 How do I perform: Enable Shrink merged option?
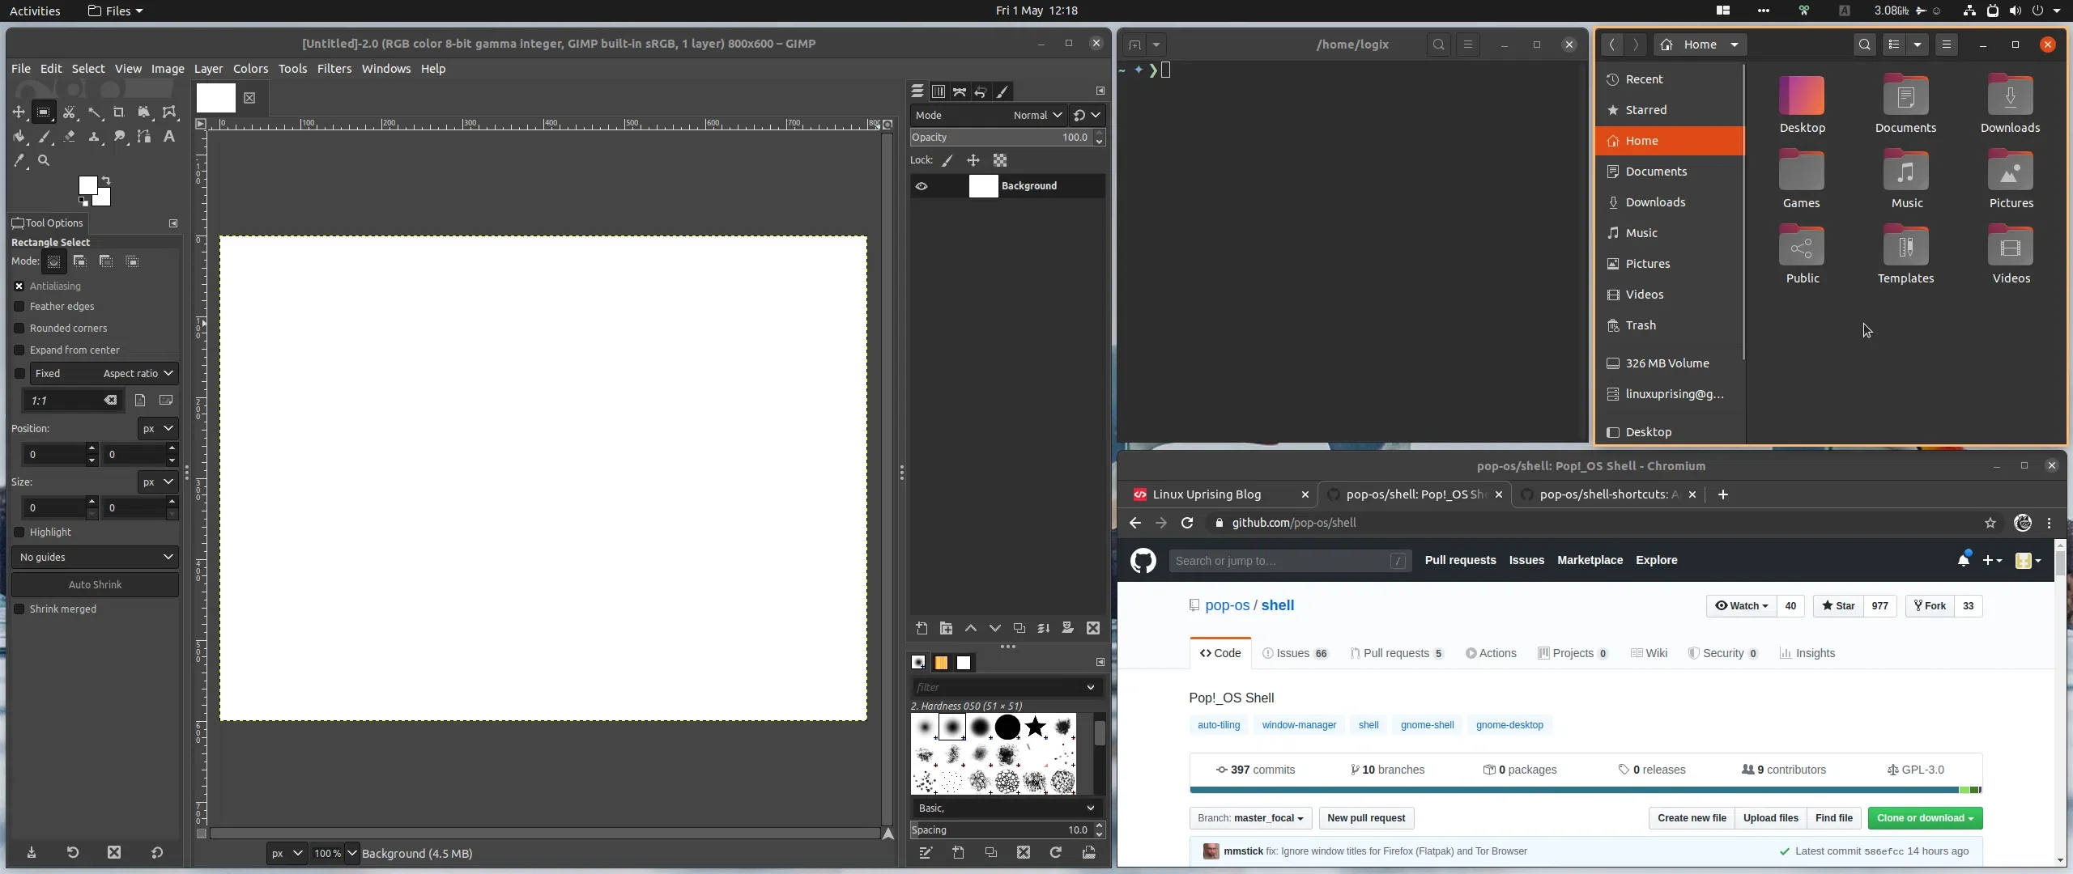click(19, 609)
